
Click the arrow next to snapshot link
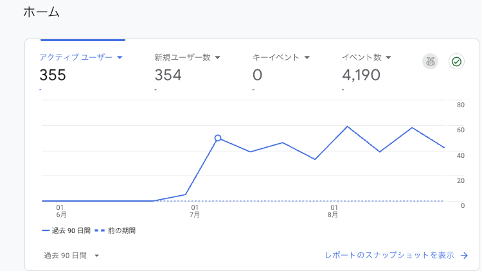point(464,256)
